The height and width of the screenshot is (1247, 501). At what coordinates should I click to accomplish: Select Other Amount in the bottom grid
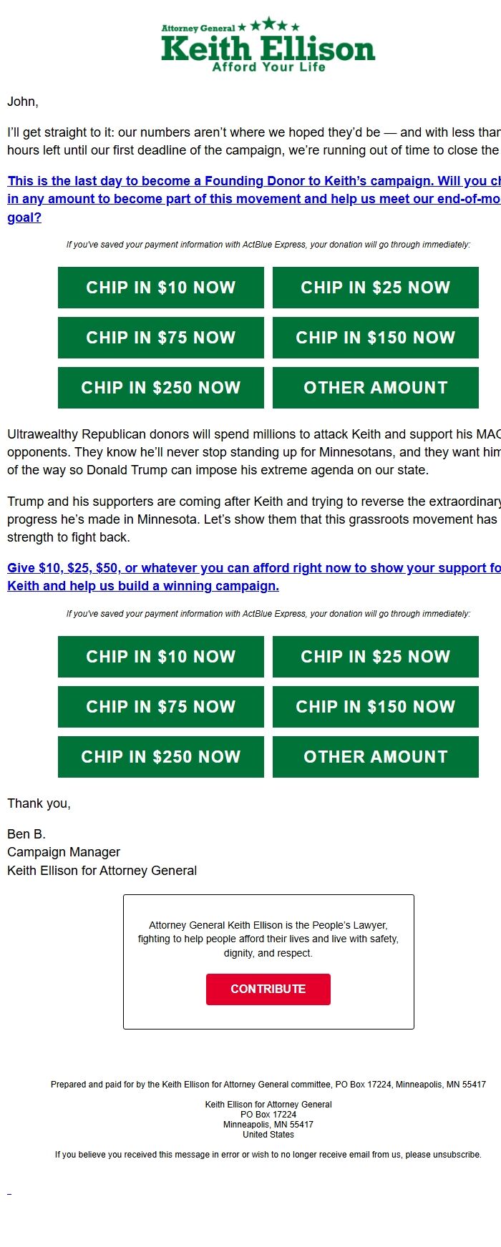(x=375, y=756)
